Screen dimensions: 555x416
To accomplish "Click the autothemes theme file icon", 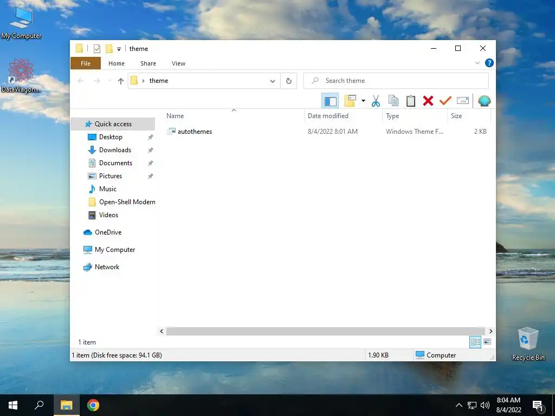I will (x=171, y=131).
